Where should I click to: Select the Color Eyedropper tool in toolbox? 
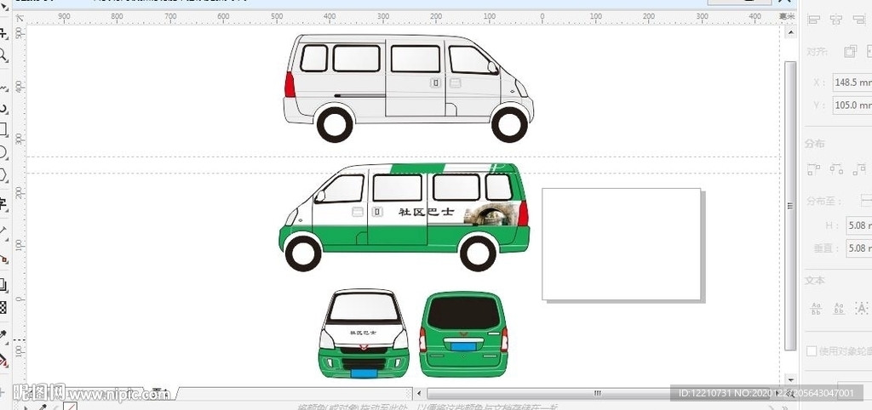(x=3, y=334)
